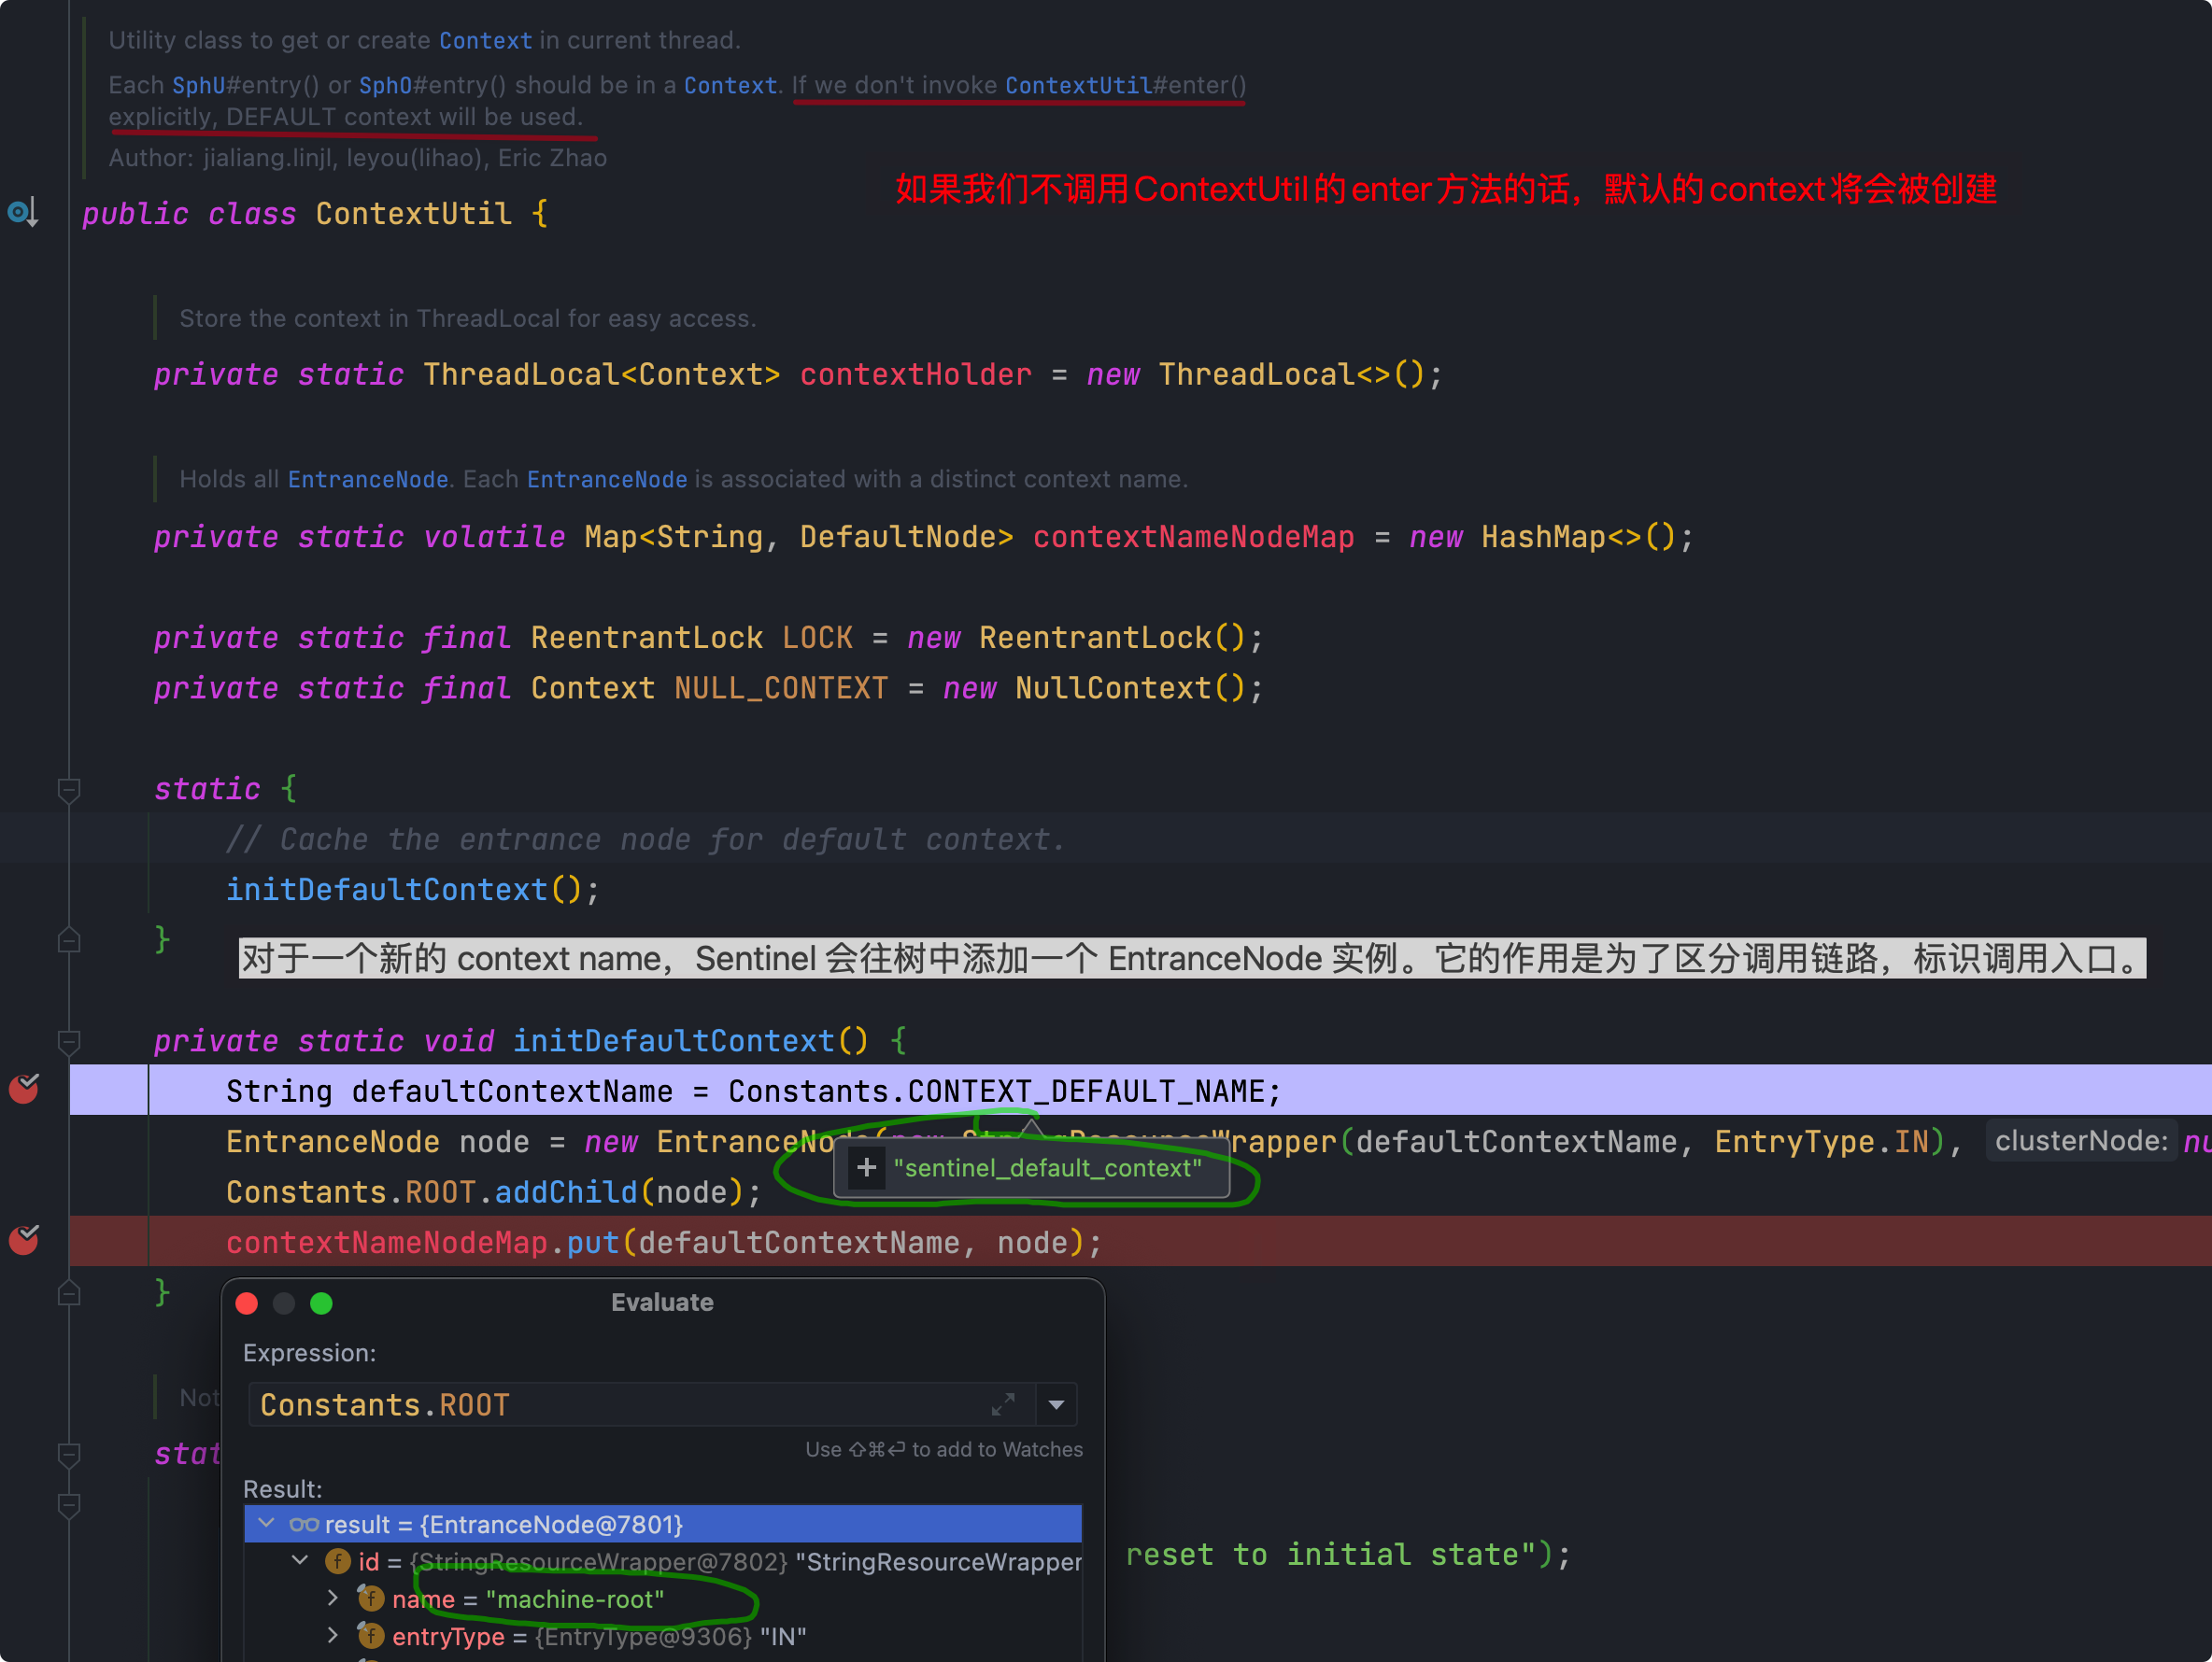This screenshot has height=1662, width=2212.
Task: Fold the static initializer block in gutter
Action: 69,791
